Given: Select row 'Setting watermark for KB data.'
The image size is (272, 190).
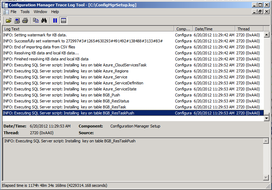Looking at the screenshot, I should (133, 35).
